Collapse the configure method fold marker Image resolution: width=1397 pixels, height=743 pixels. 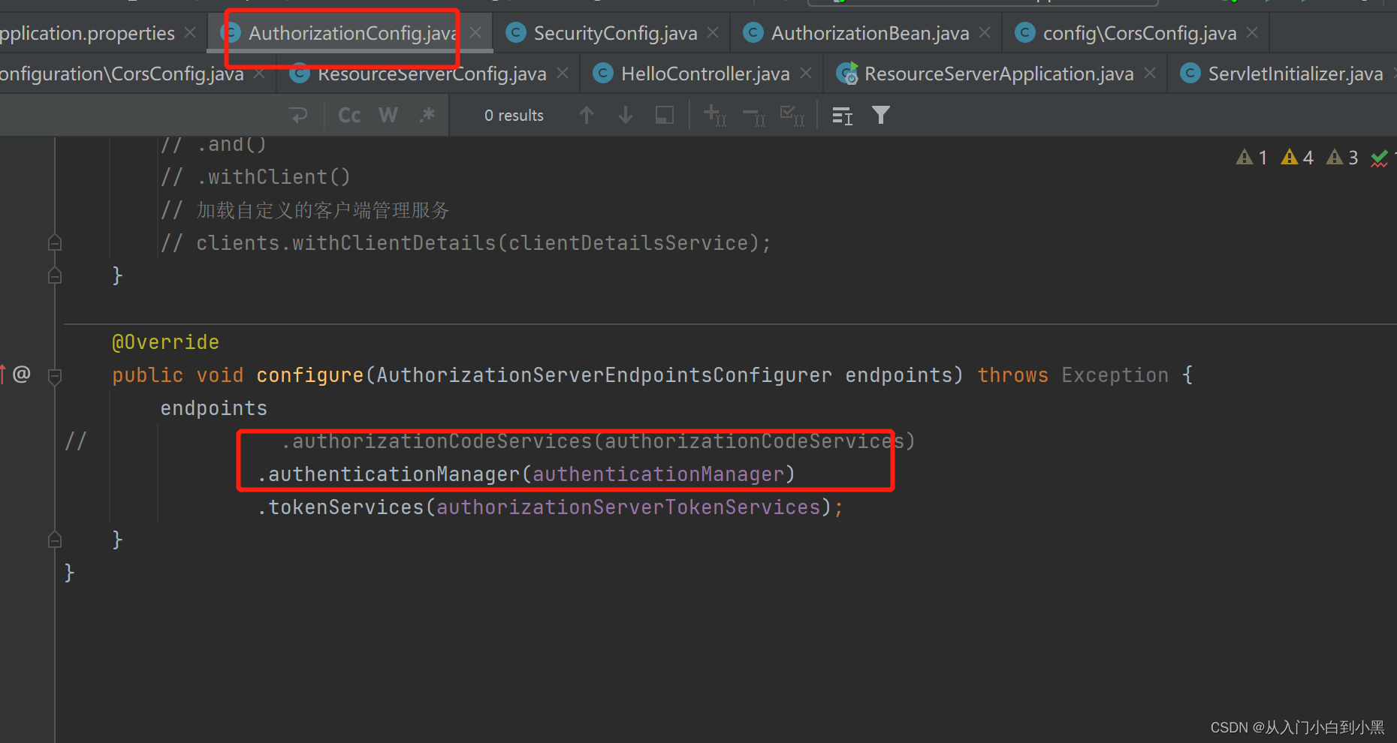[x=55, y=375]
